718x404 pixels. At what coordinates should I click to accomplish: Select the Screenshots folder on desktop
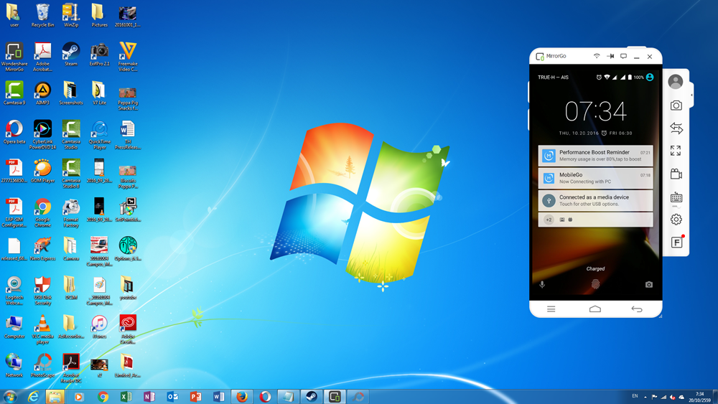pyautogui.click(x=71, y=93)
